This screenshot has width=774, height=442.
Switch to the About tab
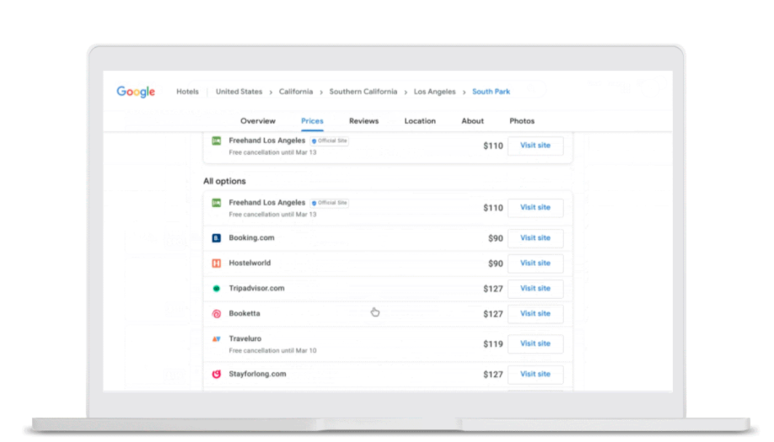coord(472,120)
